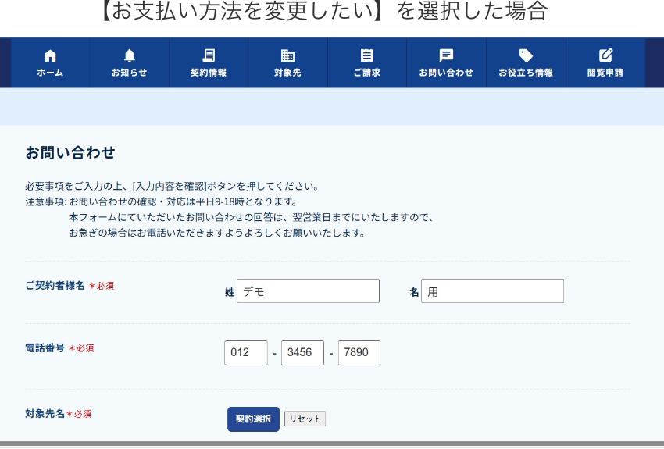The image size is (664, 449).
Task: Click the 閲覧申請 edit icon
Action: coord(605,55)
